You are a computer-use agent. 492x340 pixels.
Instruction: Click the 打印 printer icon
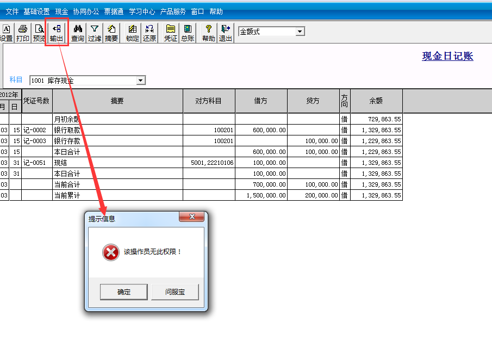point(23,33)
